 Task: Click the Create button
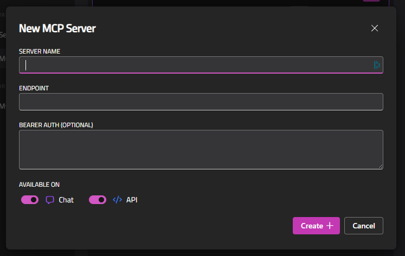click(x=316, y=226)
